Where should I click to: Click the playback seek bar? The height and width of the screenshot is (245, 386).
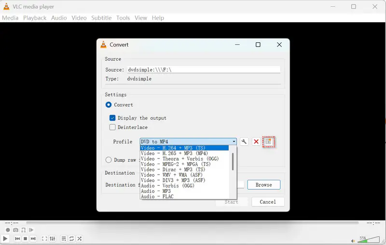point(192,223)
